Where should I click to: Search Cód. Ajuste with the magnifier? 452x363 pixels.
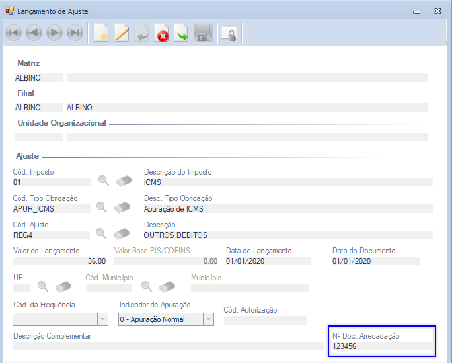pyautogui.click(x=101, y=233)
